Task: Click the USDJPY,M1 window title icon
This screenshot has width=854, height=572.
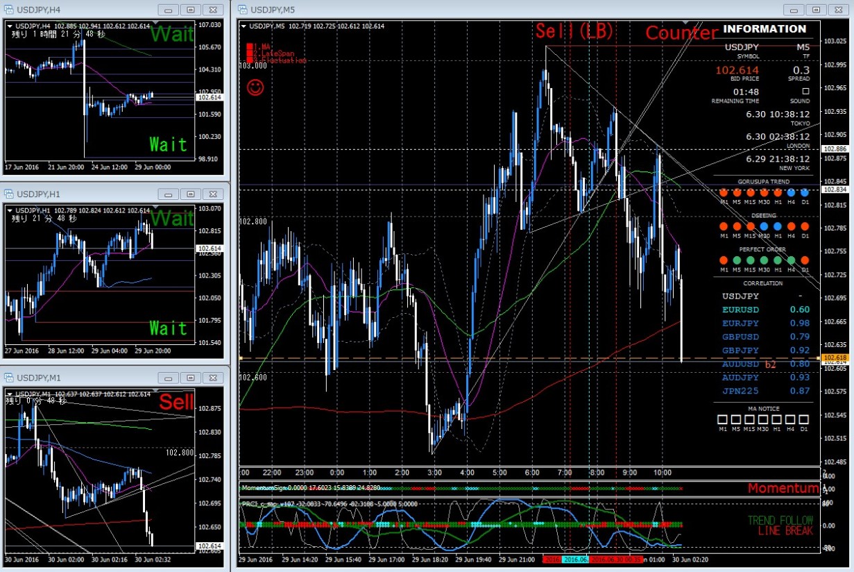Action: 9,378
